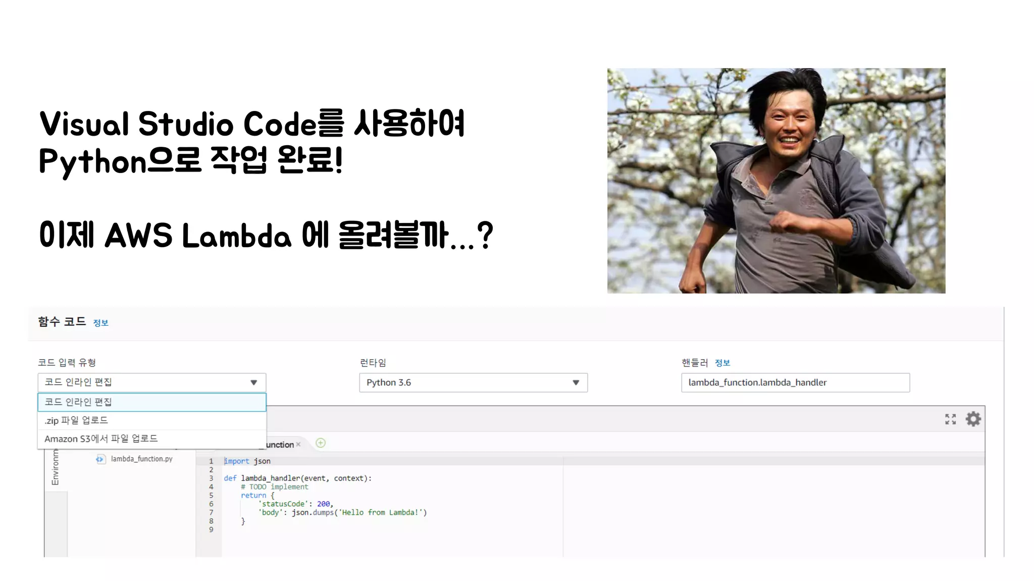Open the Environment side panel tab
The width and height of the screenshot is (1034, 581).
click(55, 467)
